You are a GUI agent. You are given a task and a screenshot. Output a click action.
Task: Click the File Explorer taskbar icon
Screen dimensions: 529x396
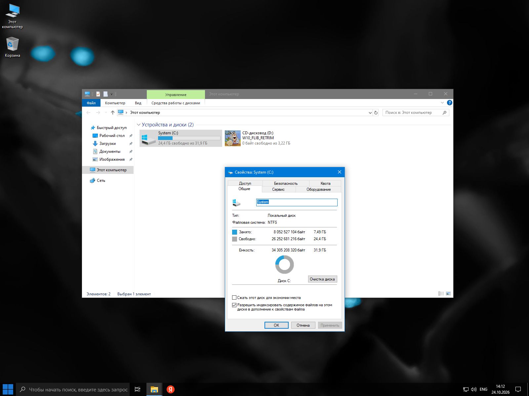click(154, 389)
